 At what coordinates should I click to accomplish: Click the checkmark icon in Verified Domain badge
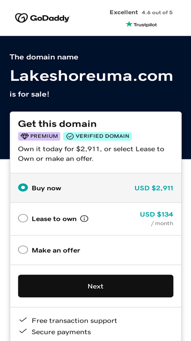tap(70, 137)
